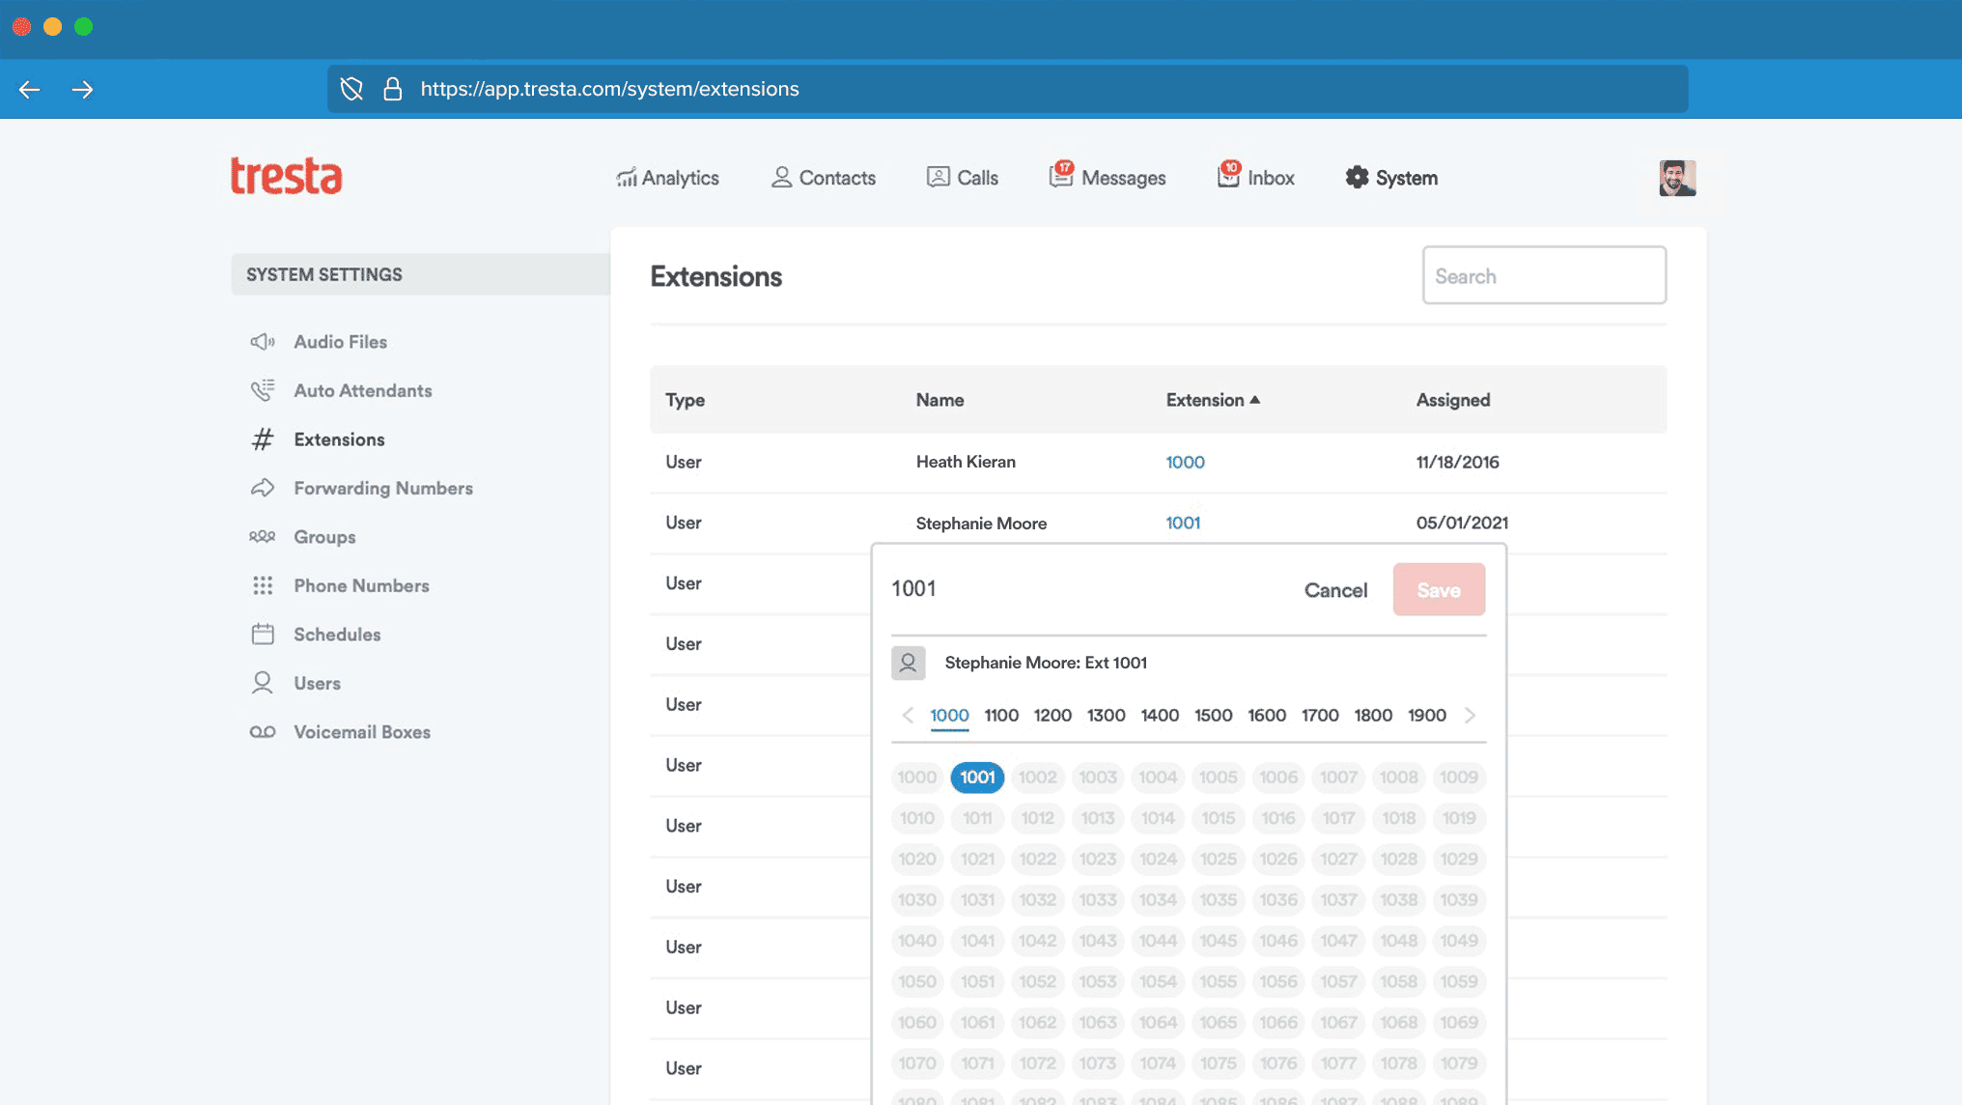Screen dimensions: 1962x1105
Task: Click the Inbox icon with badge
Action: coord(1228,175)
